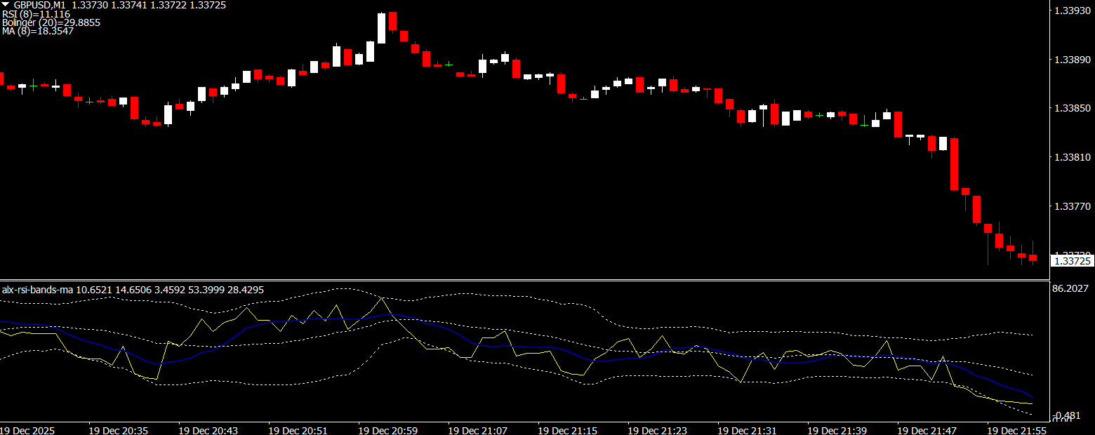Click the 19 Dec 21:55 time label
1095x435 pixels.
[1016, 429]
